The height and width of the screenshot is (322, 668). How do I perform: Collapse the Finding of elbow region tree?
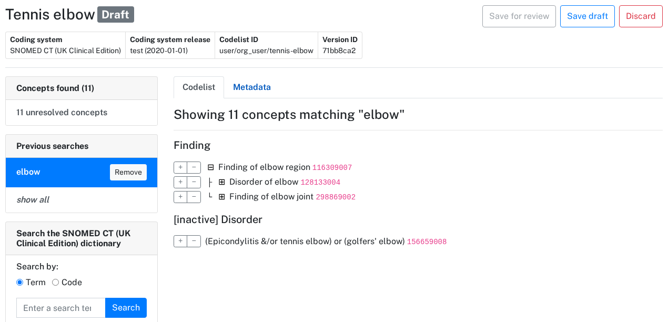pyautogui.click(x=211, y=167)
